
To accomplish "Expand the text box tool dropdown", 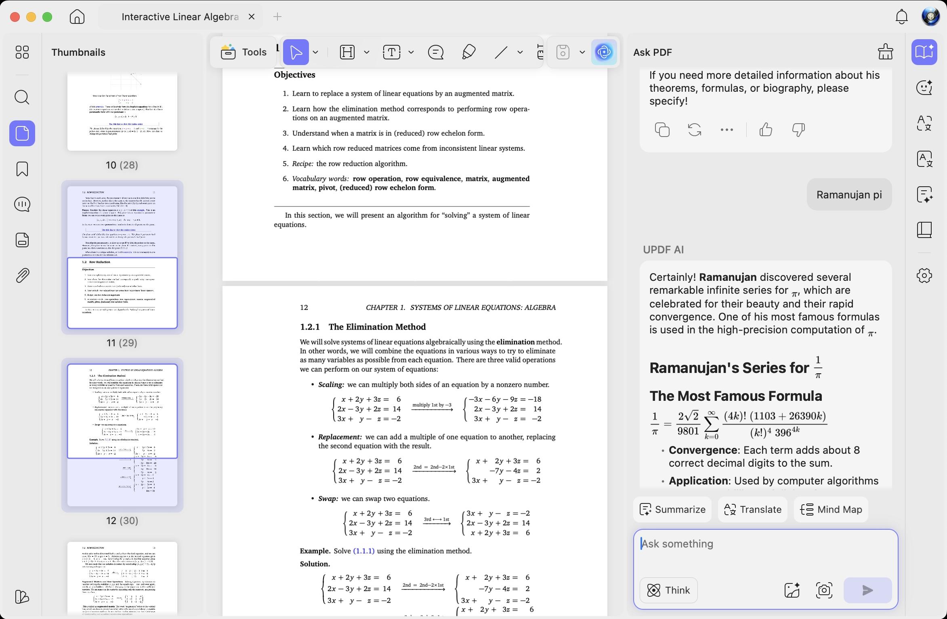I will [x=411, y=52].
